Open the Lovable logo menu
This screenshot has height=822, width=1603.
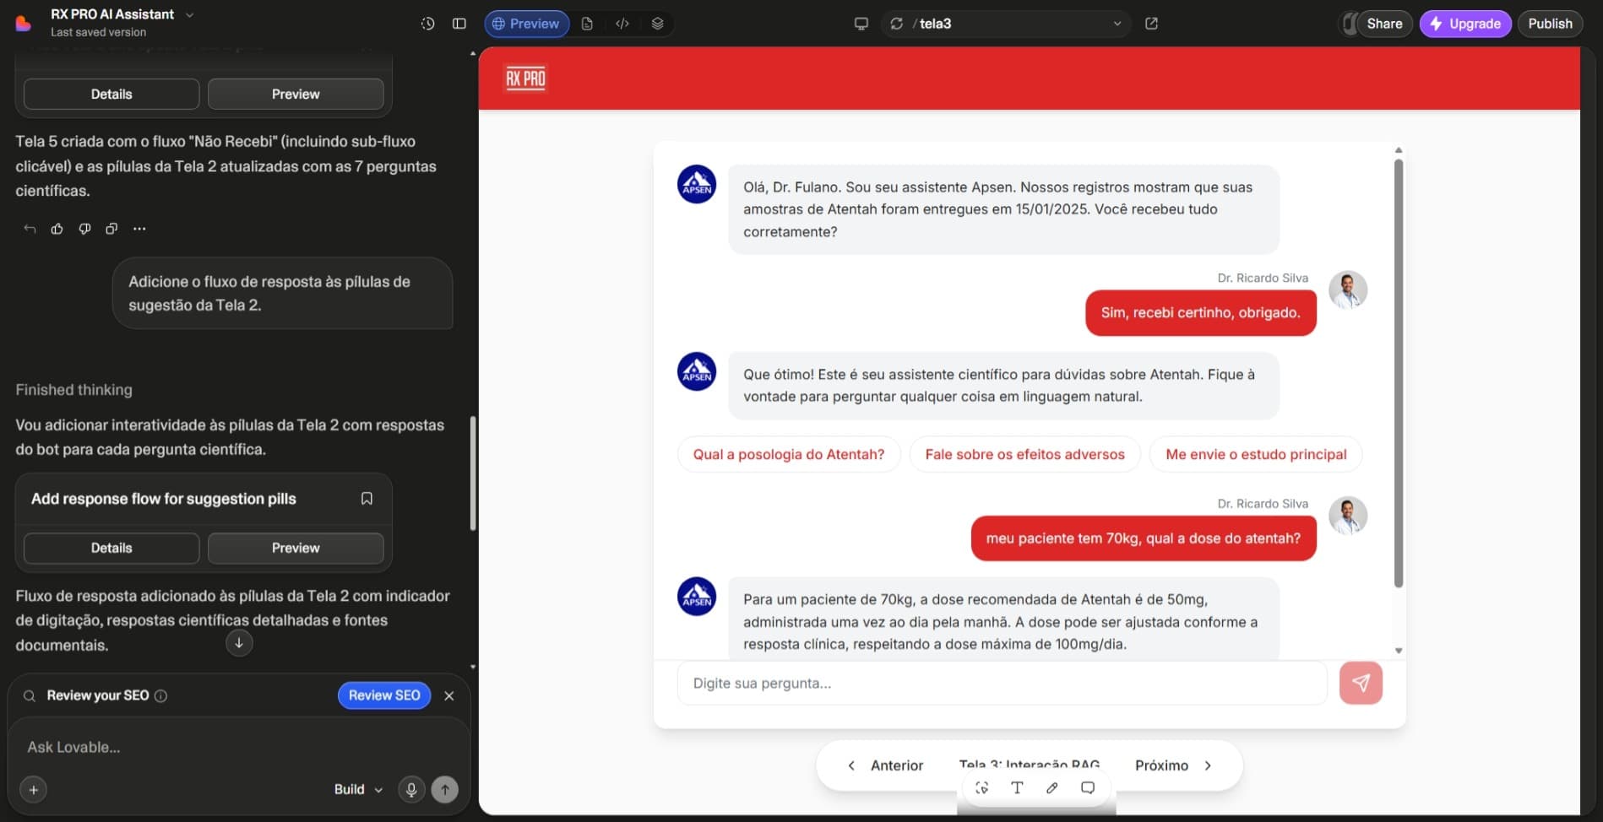[x=24, y=23]
